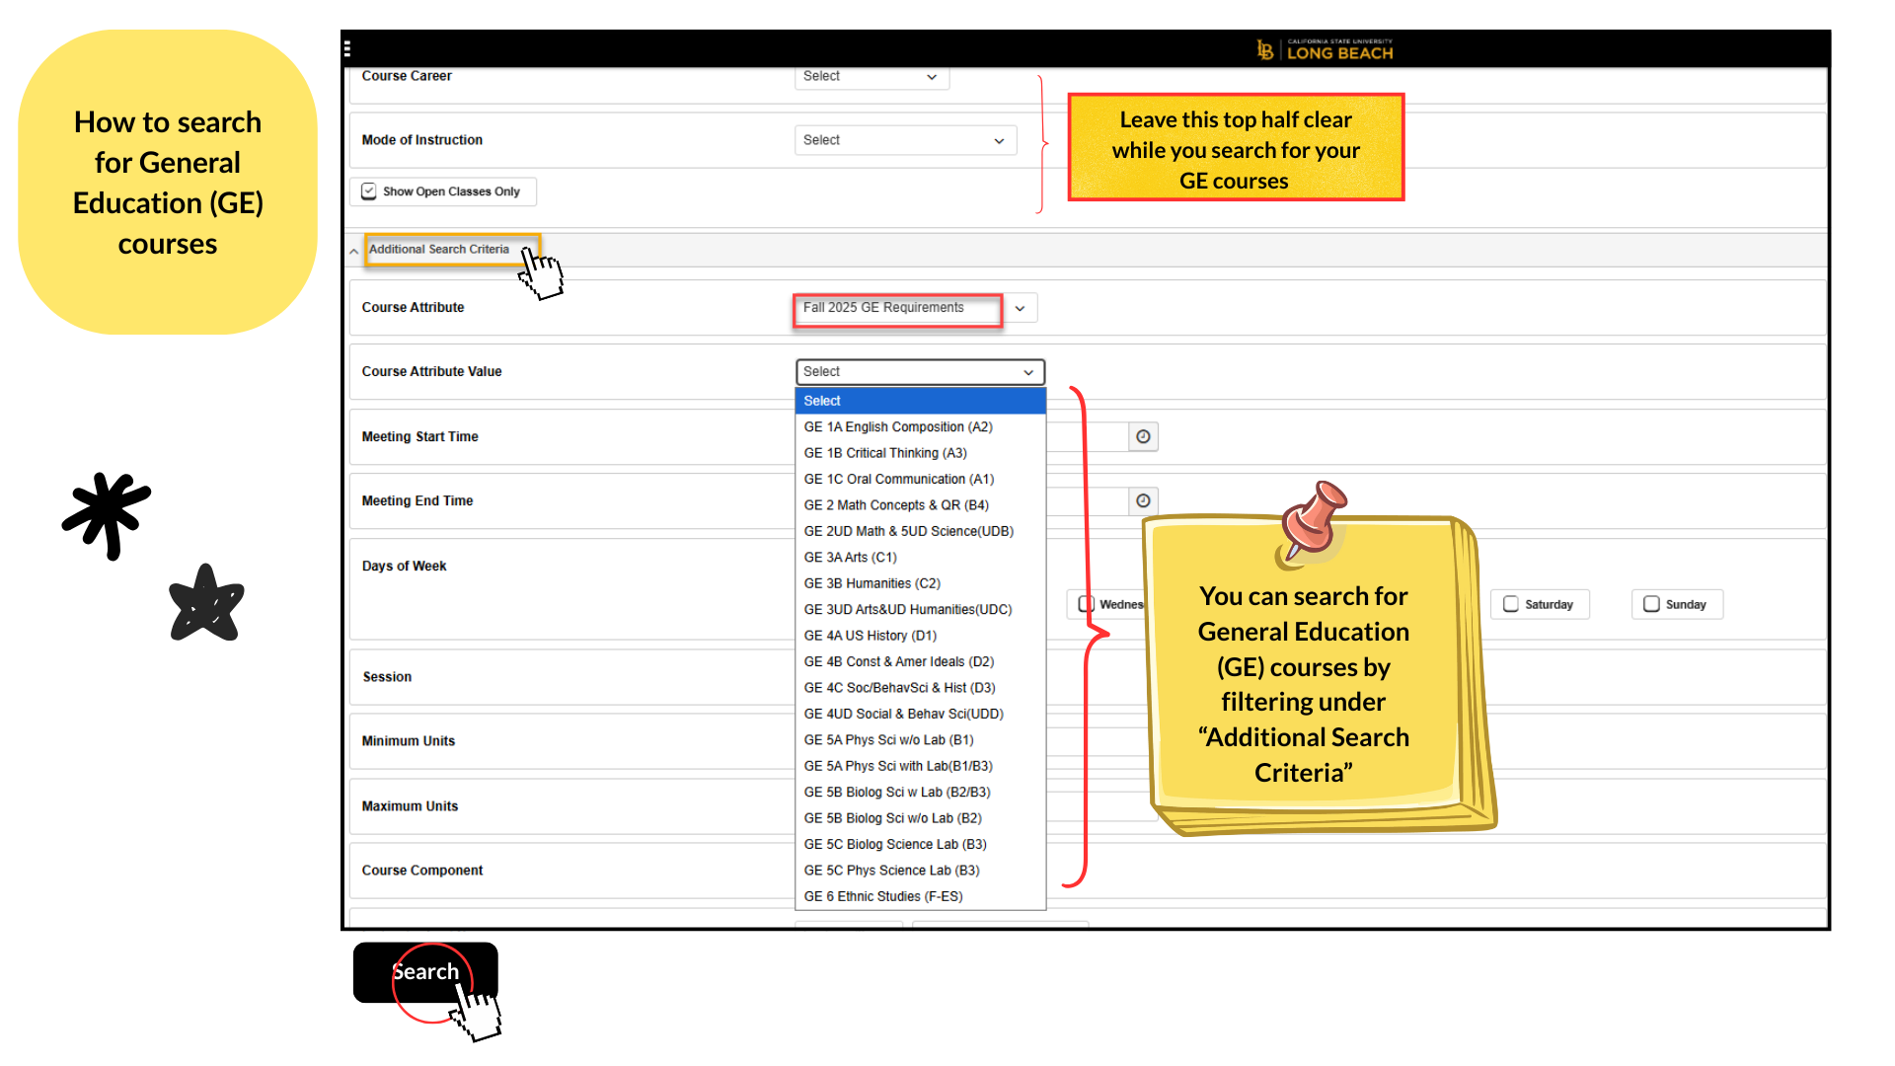Click the Course Career dropdown chevron
The image size is (1895, 1066).
(x=931, y=76)
